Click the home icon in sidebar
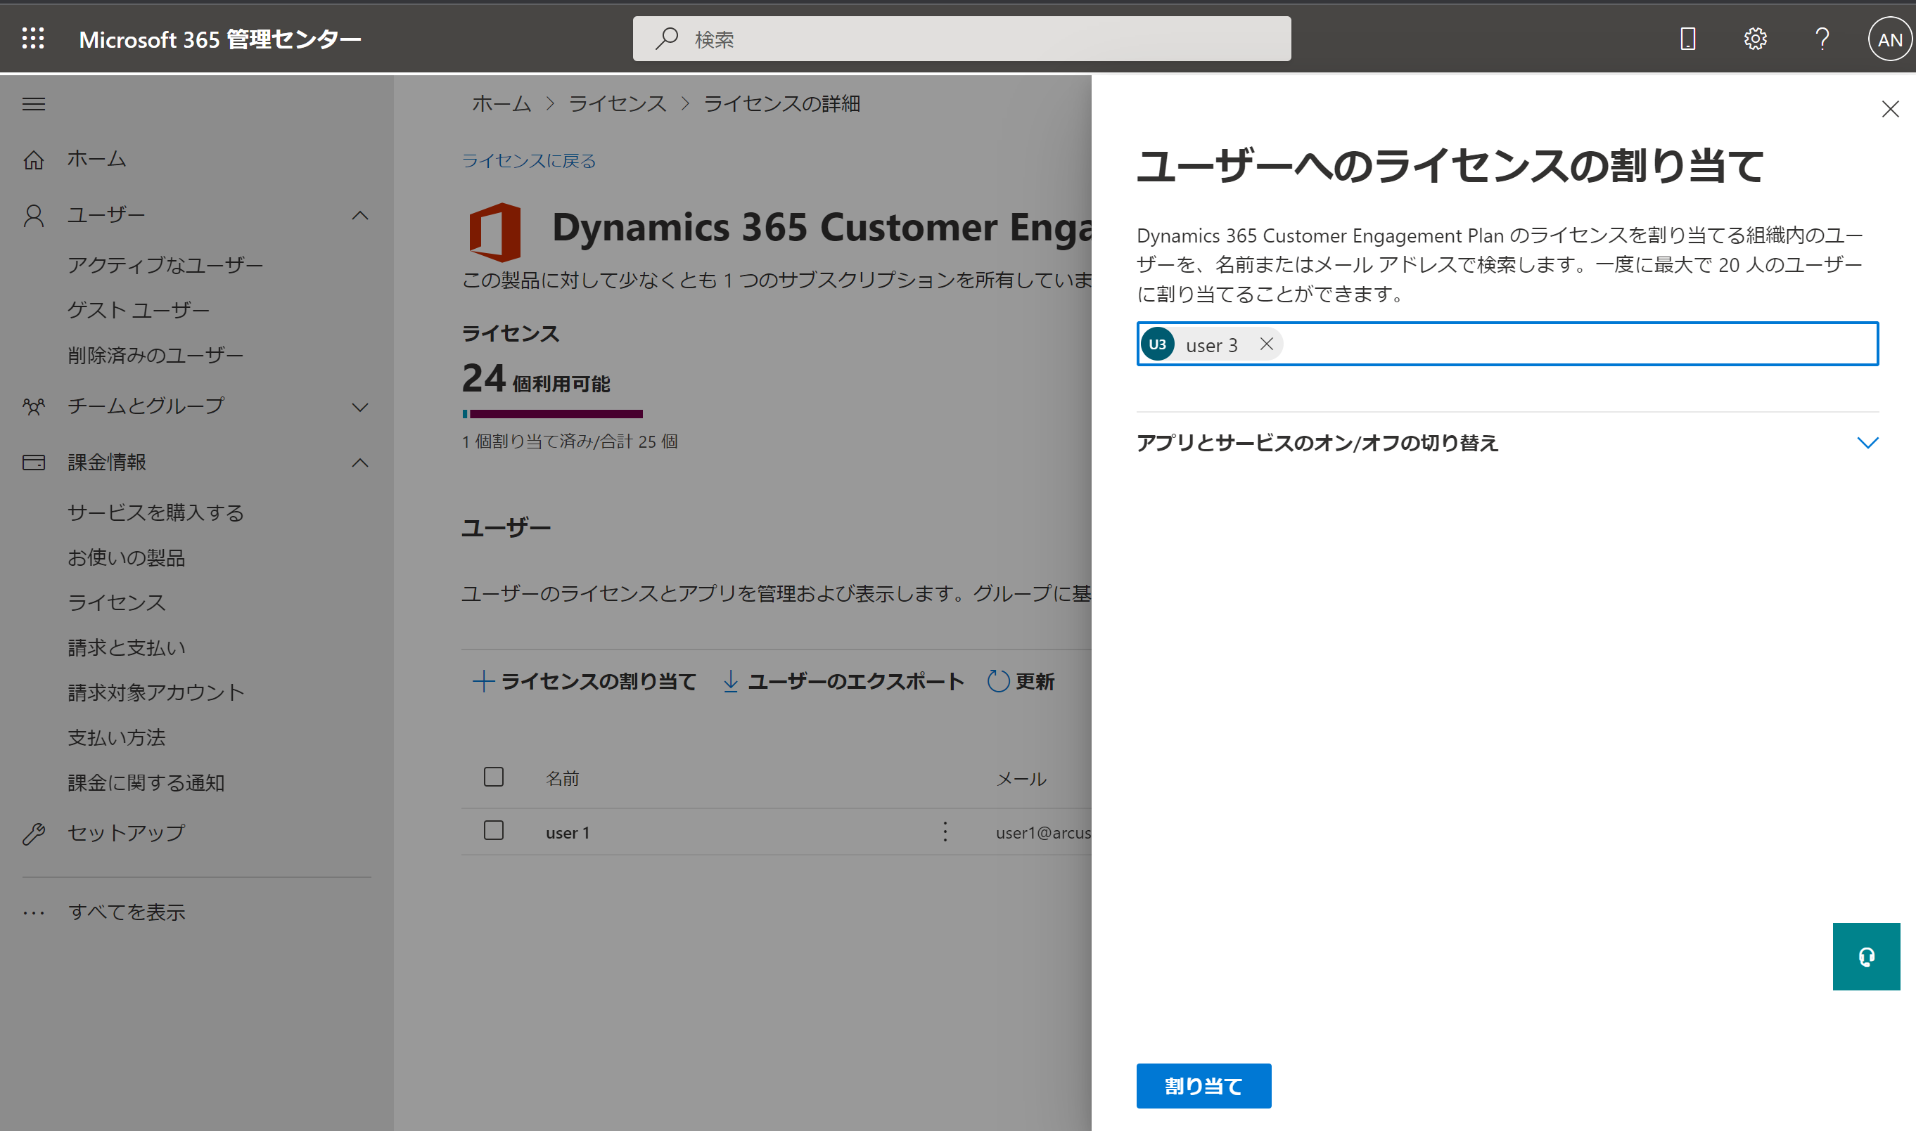1916x1131 pixels. 34,160
